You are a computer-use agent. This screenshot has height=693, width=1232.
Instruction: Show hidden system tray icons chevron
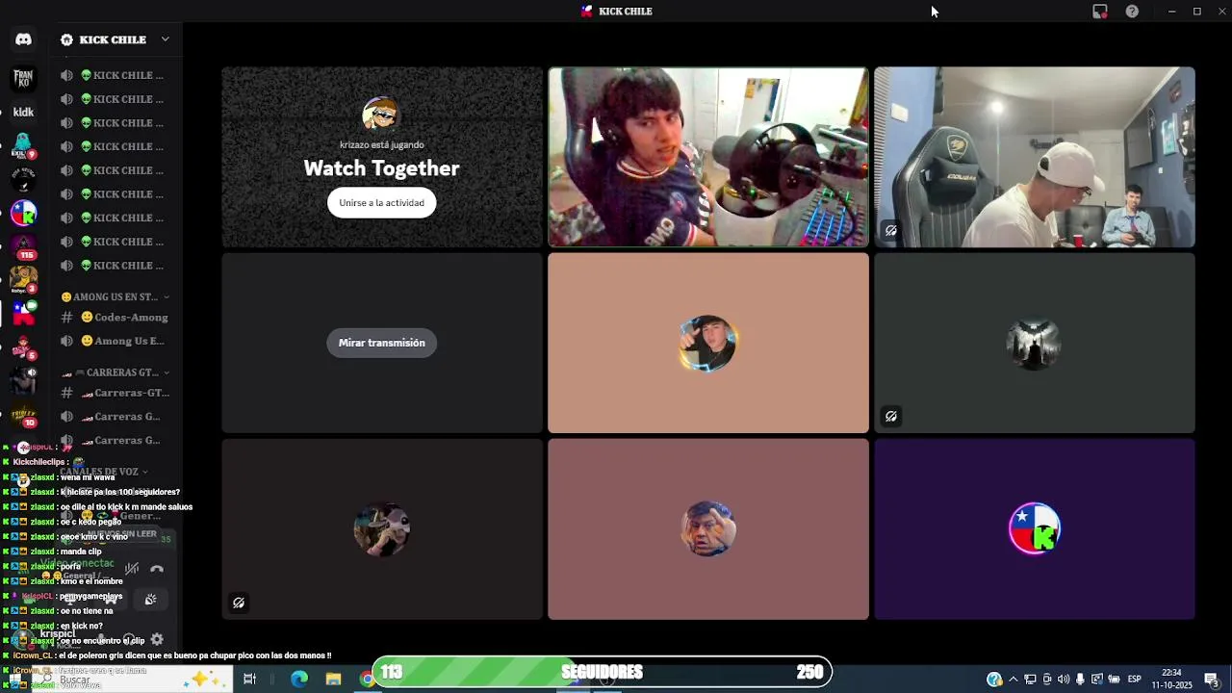1013,680
